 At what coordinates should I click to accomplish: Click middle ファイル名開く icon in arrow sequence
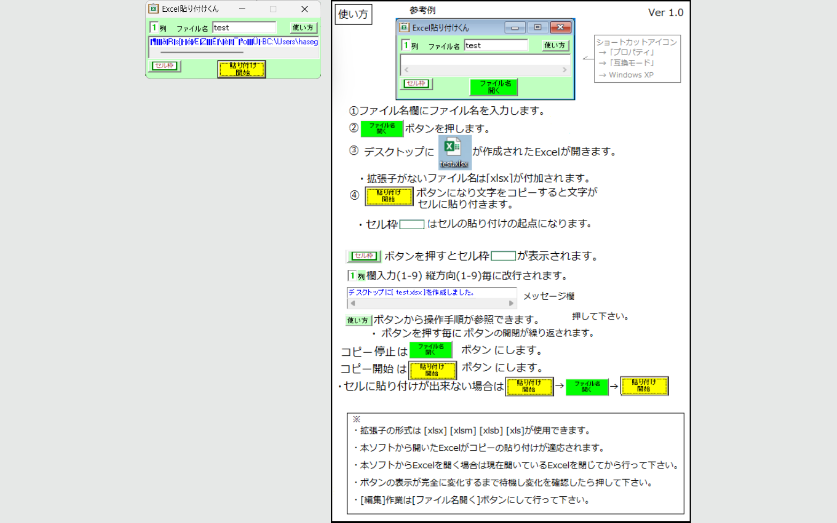click(x=586, y=386)
